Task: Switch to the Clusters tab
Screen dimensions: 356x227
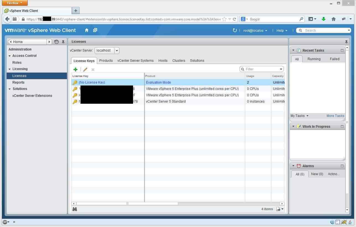Action: [179, 61]
